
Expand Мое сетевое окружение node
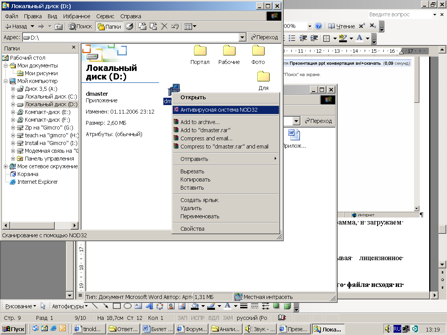coord(5,166)
